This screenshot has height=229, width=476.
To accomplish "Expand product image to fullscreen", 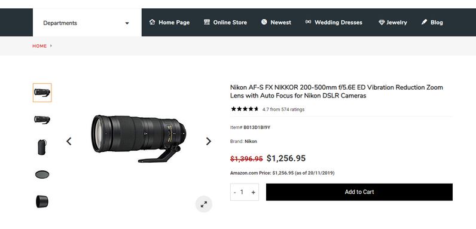I will pyautogui.click(x=204, y=204).
